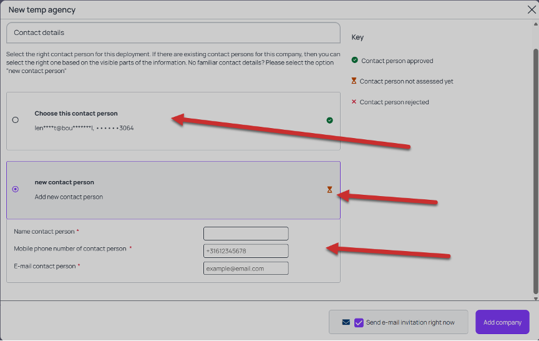This screenshot has width=539, height=341.
Task: Select the 'new contact person' radio button
Action: pyautogui.click(x=16, y=189)
